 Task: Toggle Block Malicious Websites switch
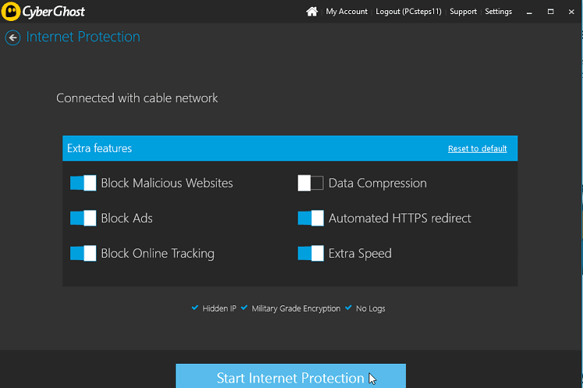coord(83,183)
